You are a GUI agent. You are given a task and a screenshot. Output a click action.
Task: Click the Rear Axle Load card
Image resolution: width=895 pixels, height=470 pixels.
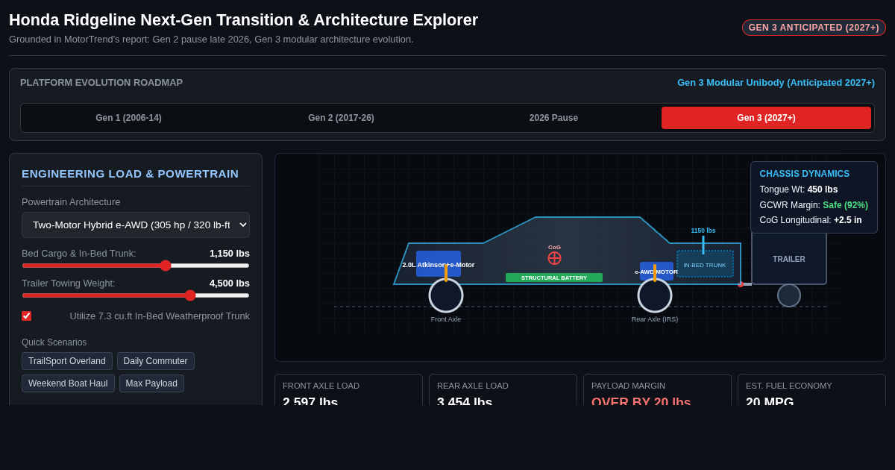(x=503, y=390)
